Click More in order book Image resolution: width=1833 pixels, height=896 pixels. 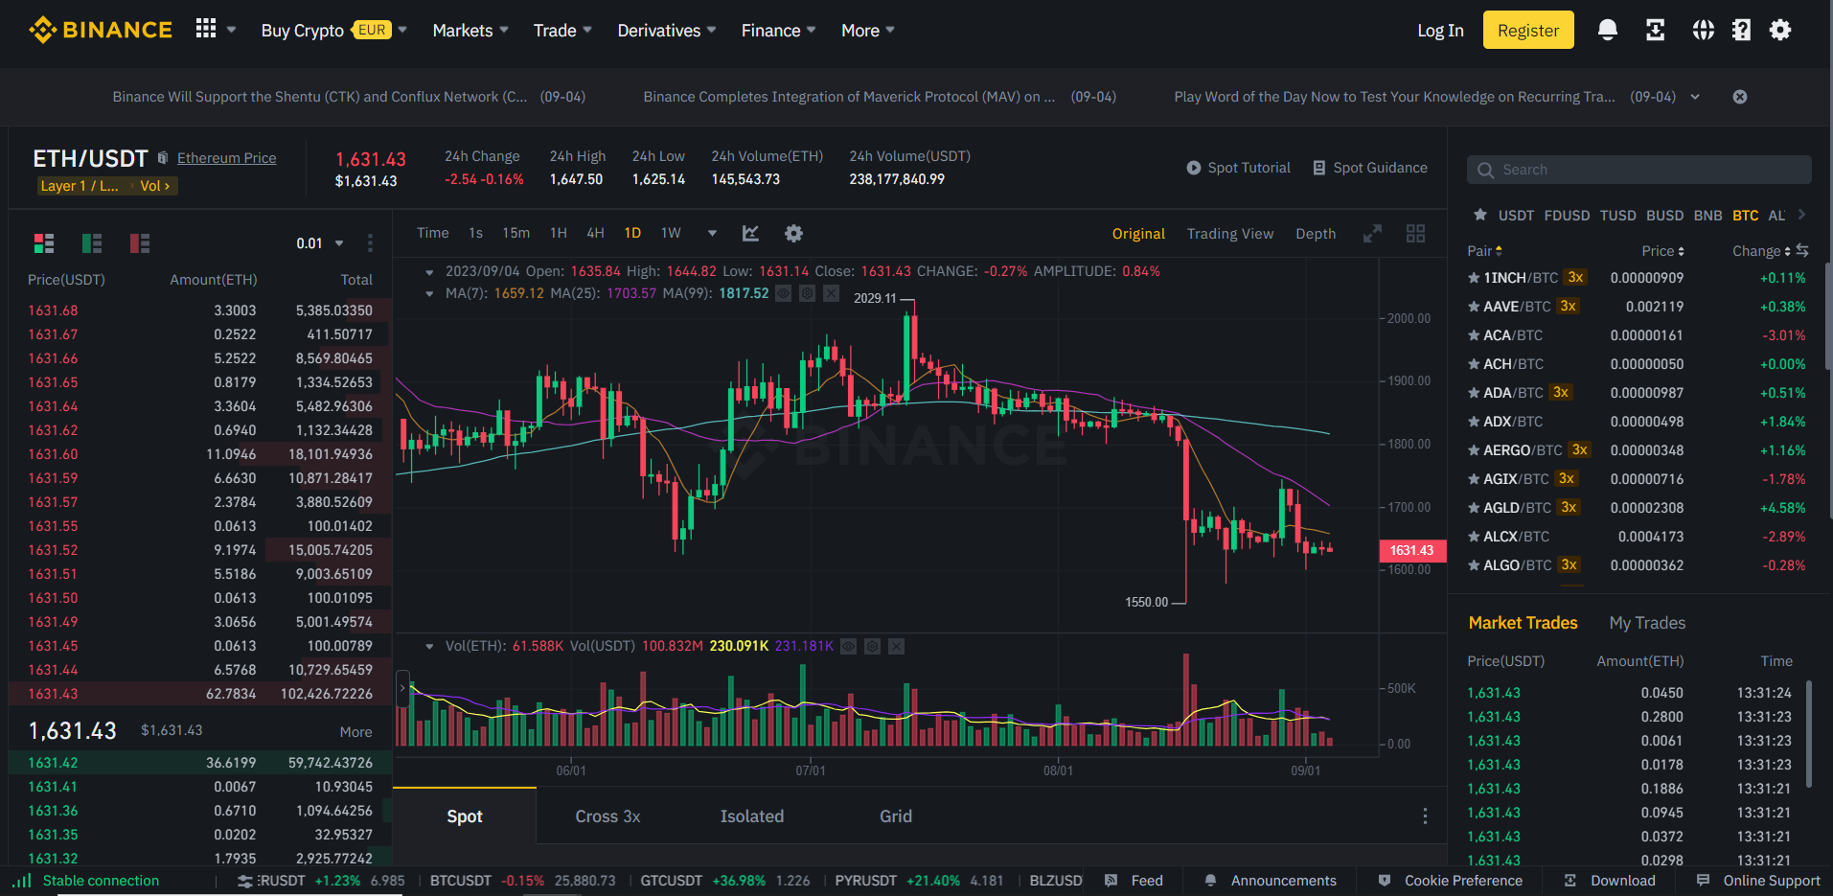pyautogui.click(x=356, y=732)
